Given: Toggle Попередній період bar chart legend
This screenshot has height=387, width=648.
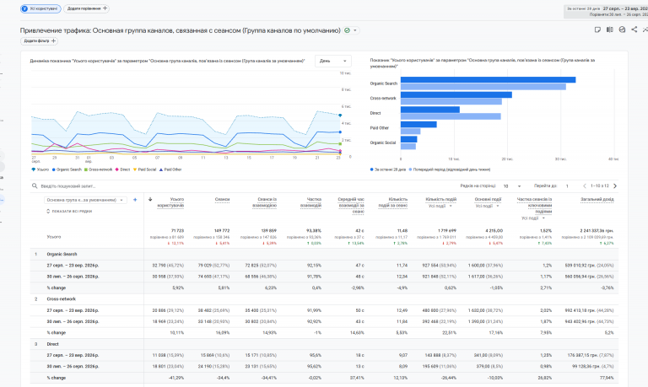Looking at the screenshot, I should coord(450,169).
